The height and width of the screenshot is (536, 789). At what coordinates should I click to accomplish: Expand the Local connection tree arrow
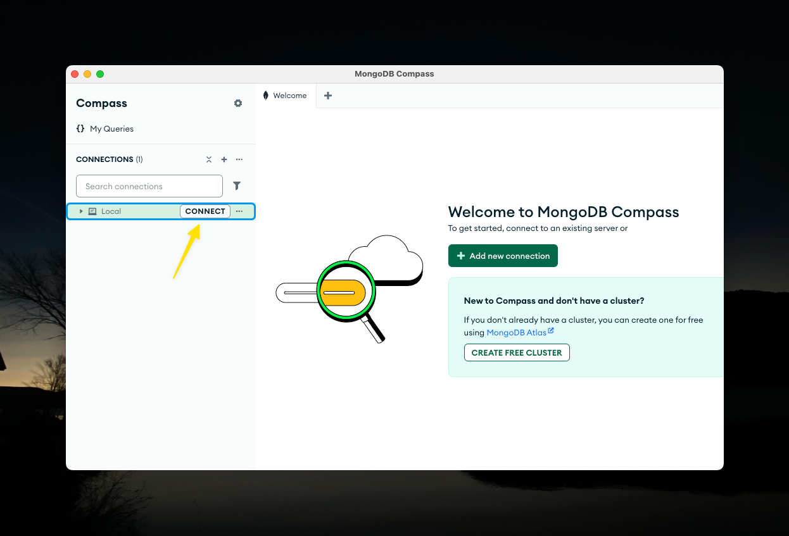(81, 211)
